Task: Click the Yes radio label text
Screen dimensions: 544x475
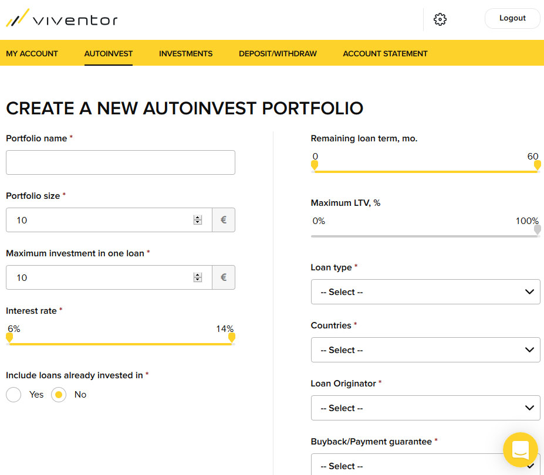Action: (36, 395)
